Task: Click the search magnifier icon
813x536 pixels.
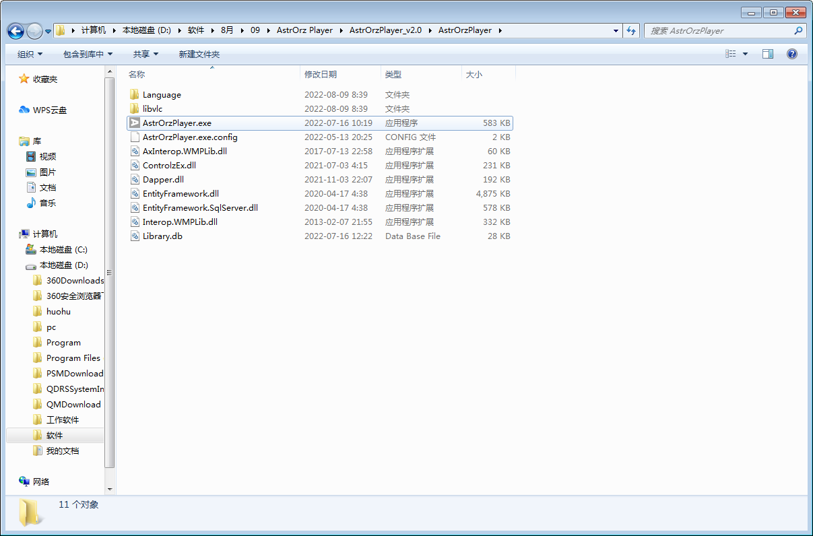Action: (x=799, y=30)
